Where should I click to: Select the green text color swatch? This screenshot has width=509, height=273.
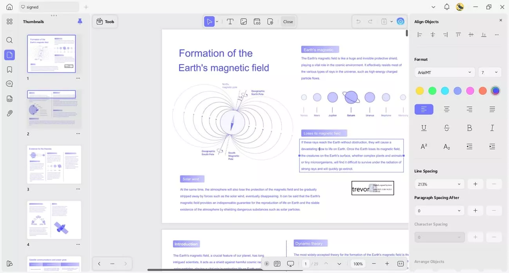pyautogui.click(x=432, y=90)
